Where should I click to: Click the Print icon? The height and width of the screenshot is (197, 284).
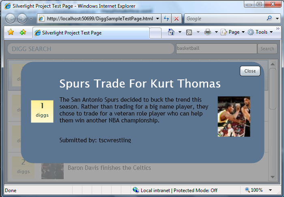click(208, 32)
